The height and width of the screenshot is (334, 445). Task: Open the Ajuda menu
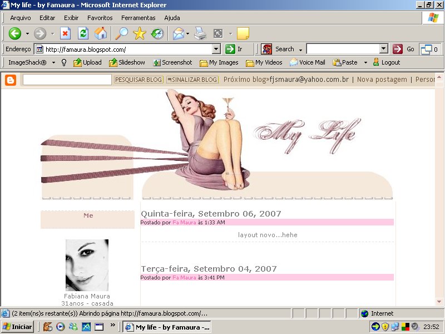(172, 18)
